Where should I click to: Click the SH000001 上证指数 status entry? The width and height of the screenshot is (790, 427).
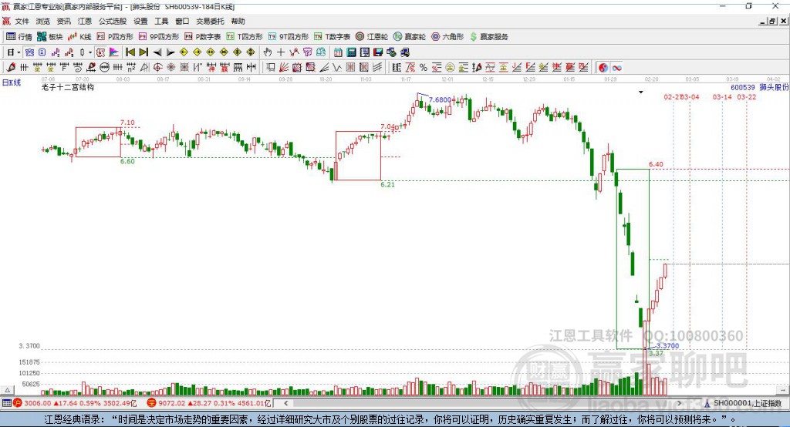coord(747,403)
